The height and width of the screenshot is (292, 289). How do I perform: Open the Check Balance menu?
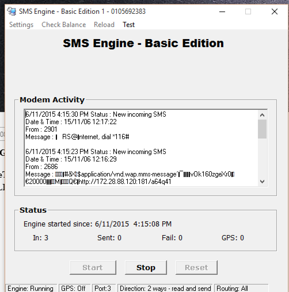tap(64, 25)
